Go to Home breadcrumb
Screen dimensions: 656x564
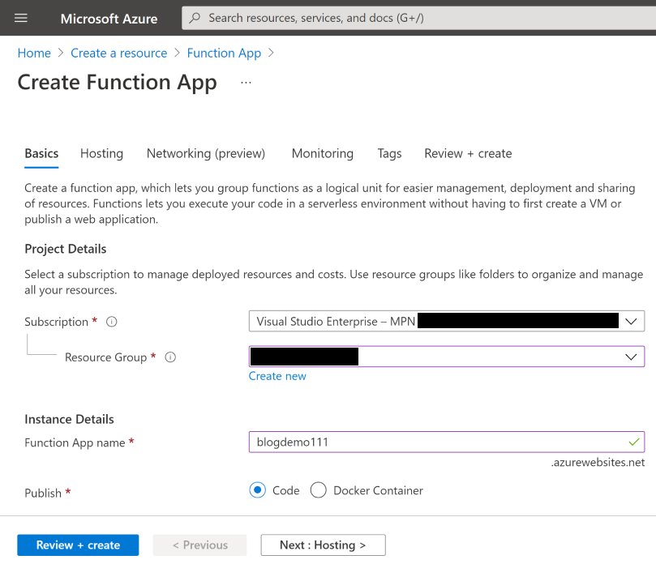(x=34, y=53)
